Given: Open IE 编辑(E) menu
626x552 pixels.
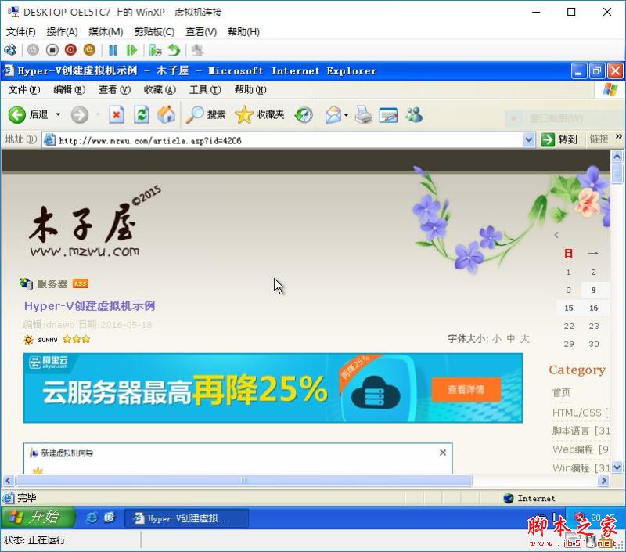Looking at the screenshot, I should pyautogui.click(x=70, y=90).
